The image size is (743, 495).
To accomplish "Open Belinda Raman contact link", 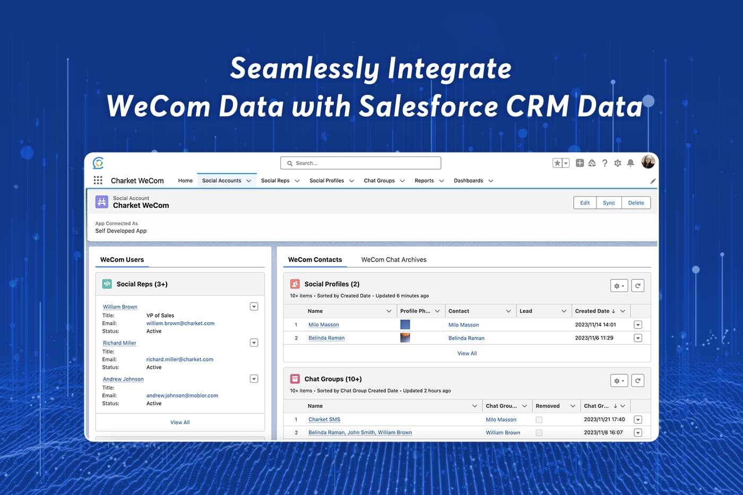I will [466, 338].
